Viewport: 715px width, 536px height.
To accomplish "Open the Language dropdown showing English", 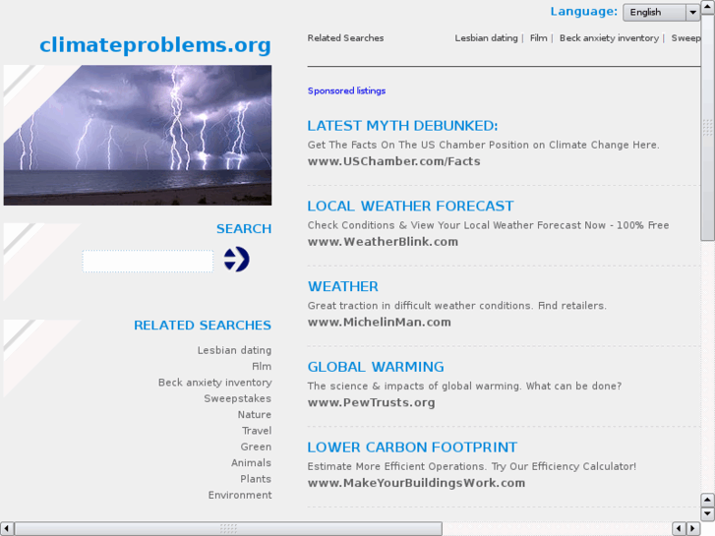I will (x=661, y=13).
